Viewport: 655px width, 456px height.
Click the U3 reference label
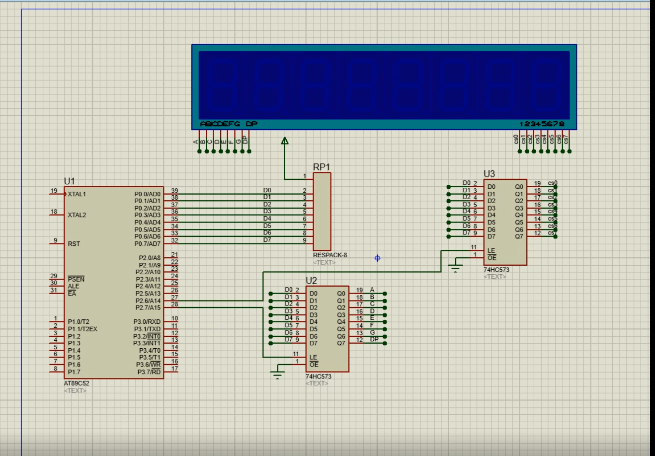(x=489, y=174)
